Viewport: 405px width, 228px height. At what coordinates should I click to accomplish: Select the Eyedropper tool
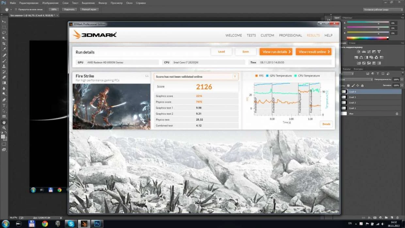click(4, 49)
